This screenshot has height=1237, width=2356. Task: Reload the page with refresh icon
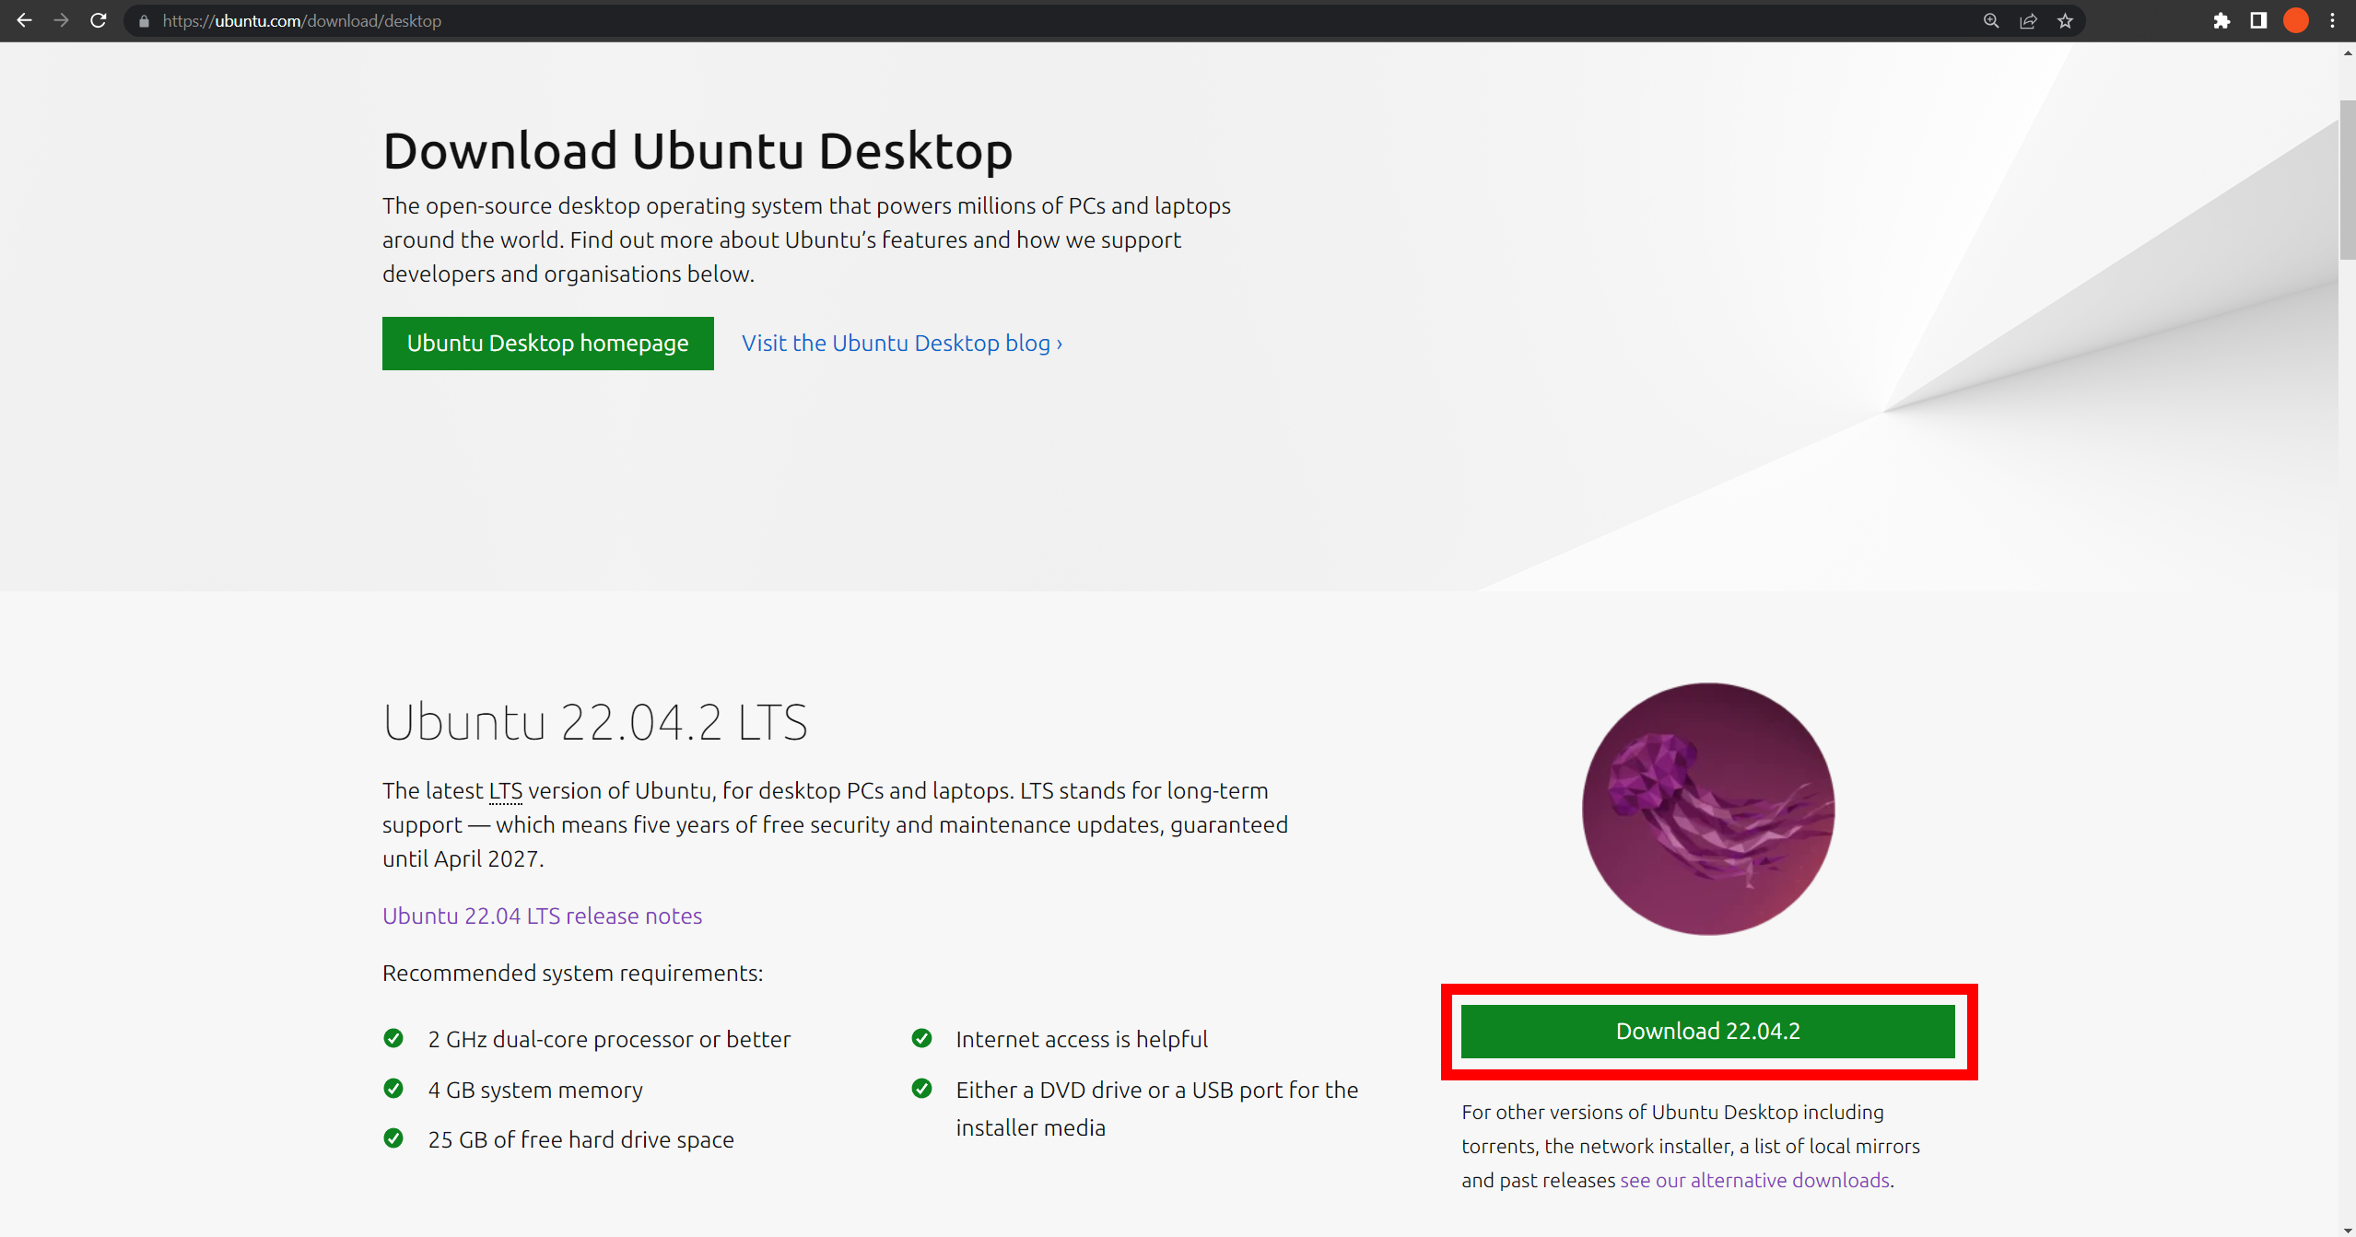coord(99,20)
